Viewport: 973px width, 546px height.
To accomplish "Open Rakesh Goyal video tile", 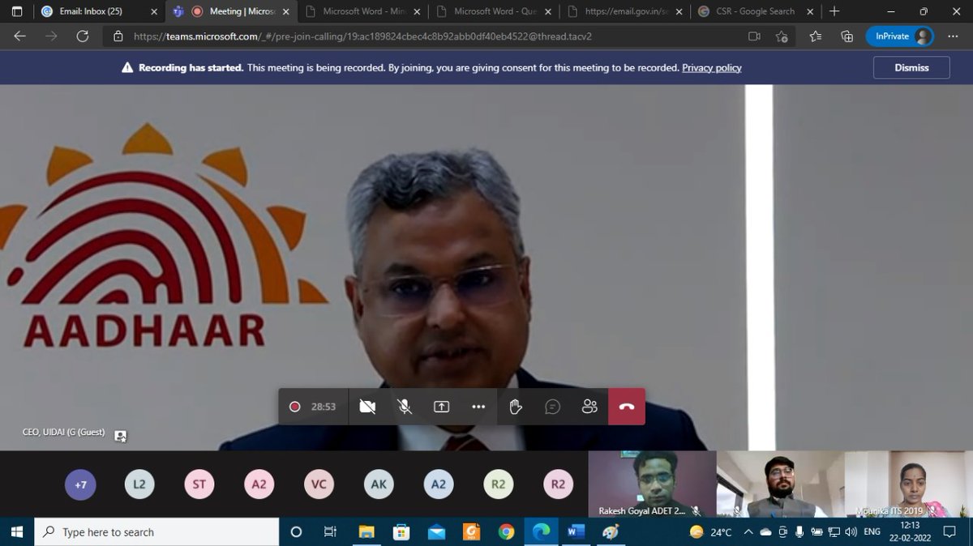I will [652, 484].
